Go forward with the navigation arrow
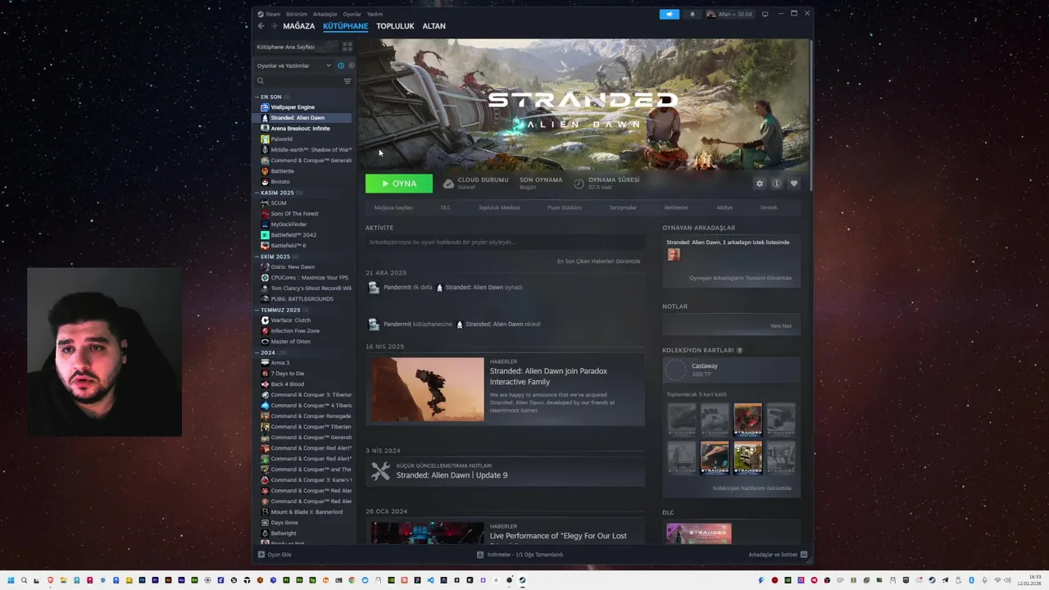1049x590 pixels. pyautogui.click(x=275, y=26)
